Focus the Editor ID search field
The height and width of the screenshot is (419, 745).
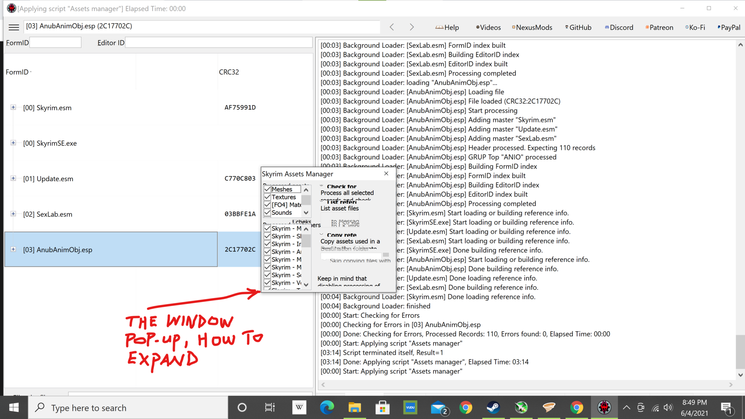tap(219, 43)
